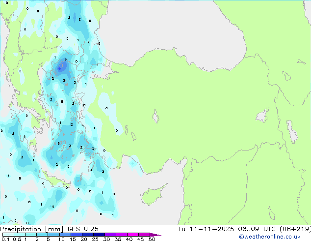The width and height of the screenshot is (311, 241).
Task: Click the 1–2 mm legend color swatch
Action: [31, 235]
